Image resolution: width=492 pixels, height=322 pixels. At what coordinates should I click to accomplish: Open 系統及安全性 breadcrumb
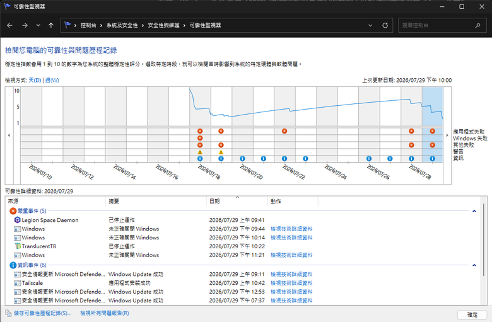click(x=122, y=25)
